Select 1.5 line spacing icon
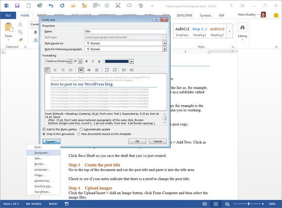The height and width of the screenshot is (208, 282). 89,70
